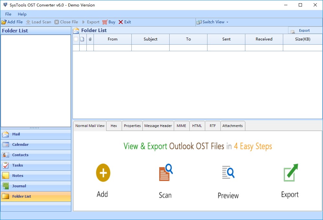This screenshot has width=323, height=220.
Task: Click the Add File toolbar icon
Action: point(4,22)
